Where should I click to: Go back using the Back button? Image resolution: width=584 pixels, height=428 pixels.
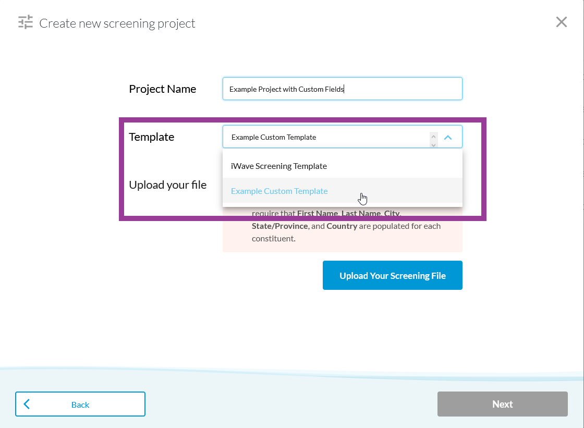click(80, 404)
